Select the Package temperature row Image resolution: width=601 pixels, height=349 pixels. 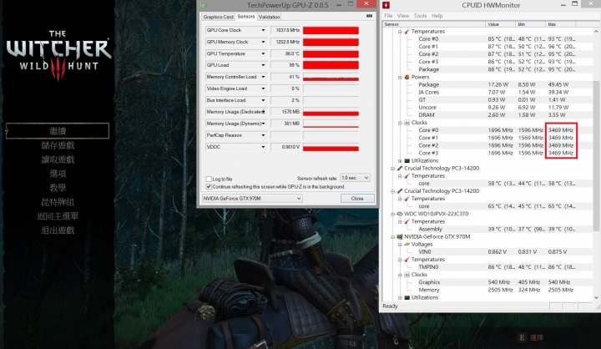pos(487,69)
